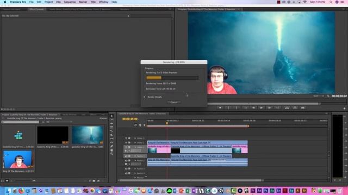Select the Rolling Edit tool
348x195 pixels.
111,127
